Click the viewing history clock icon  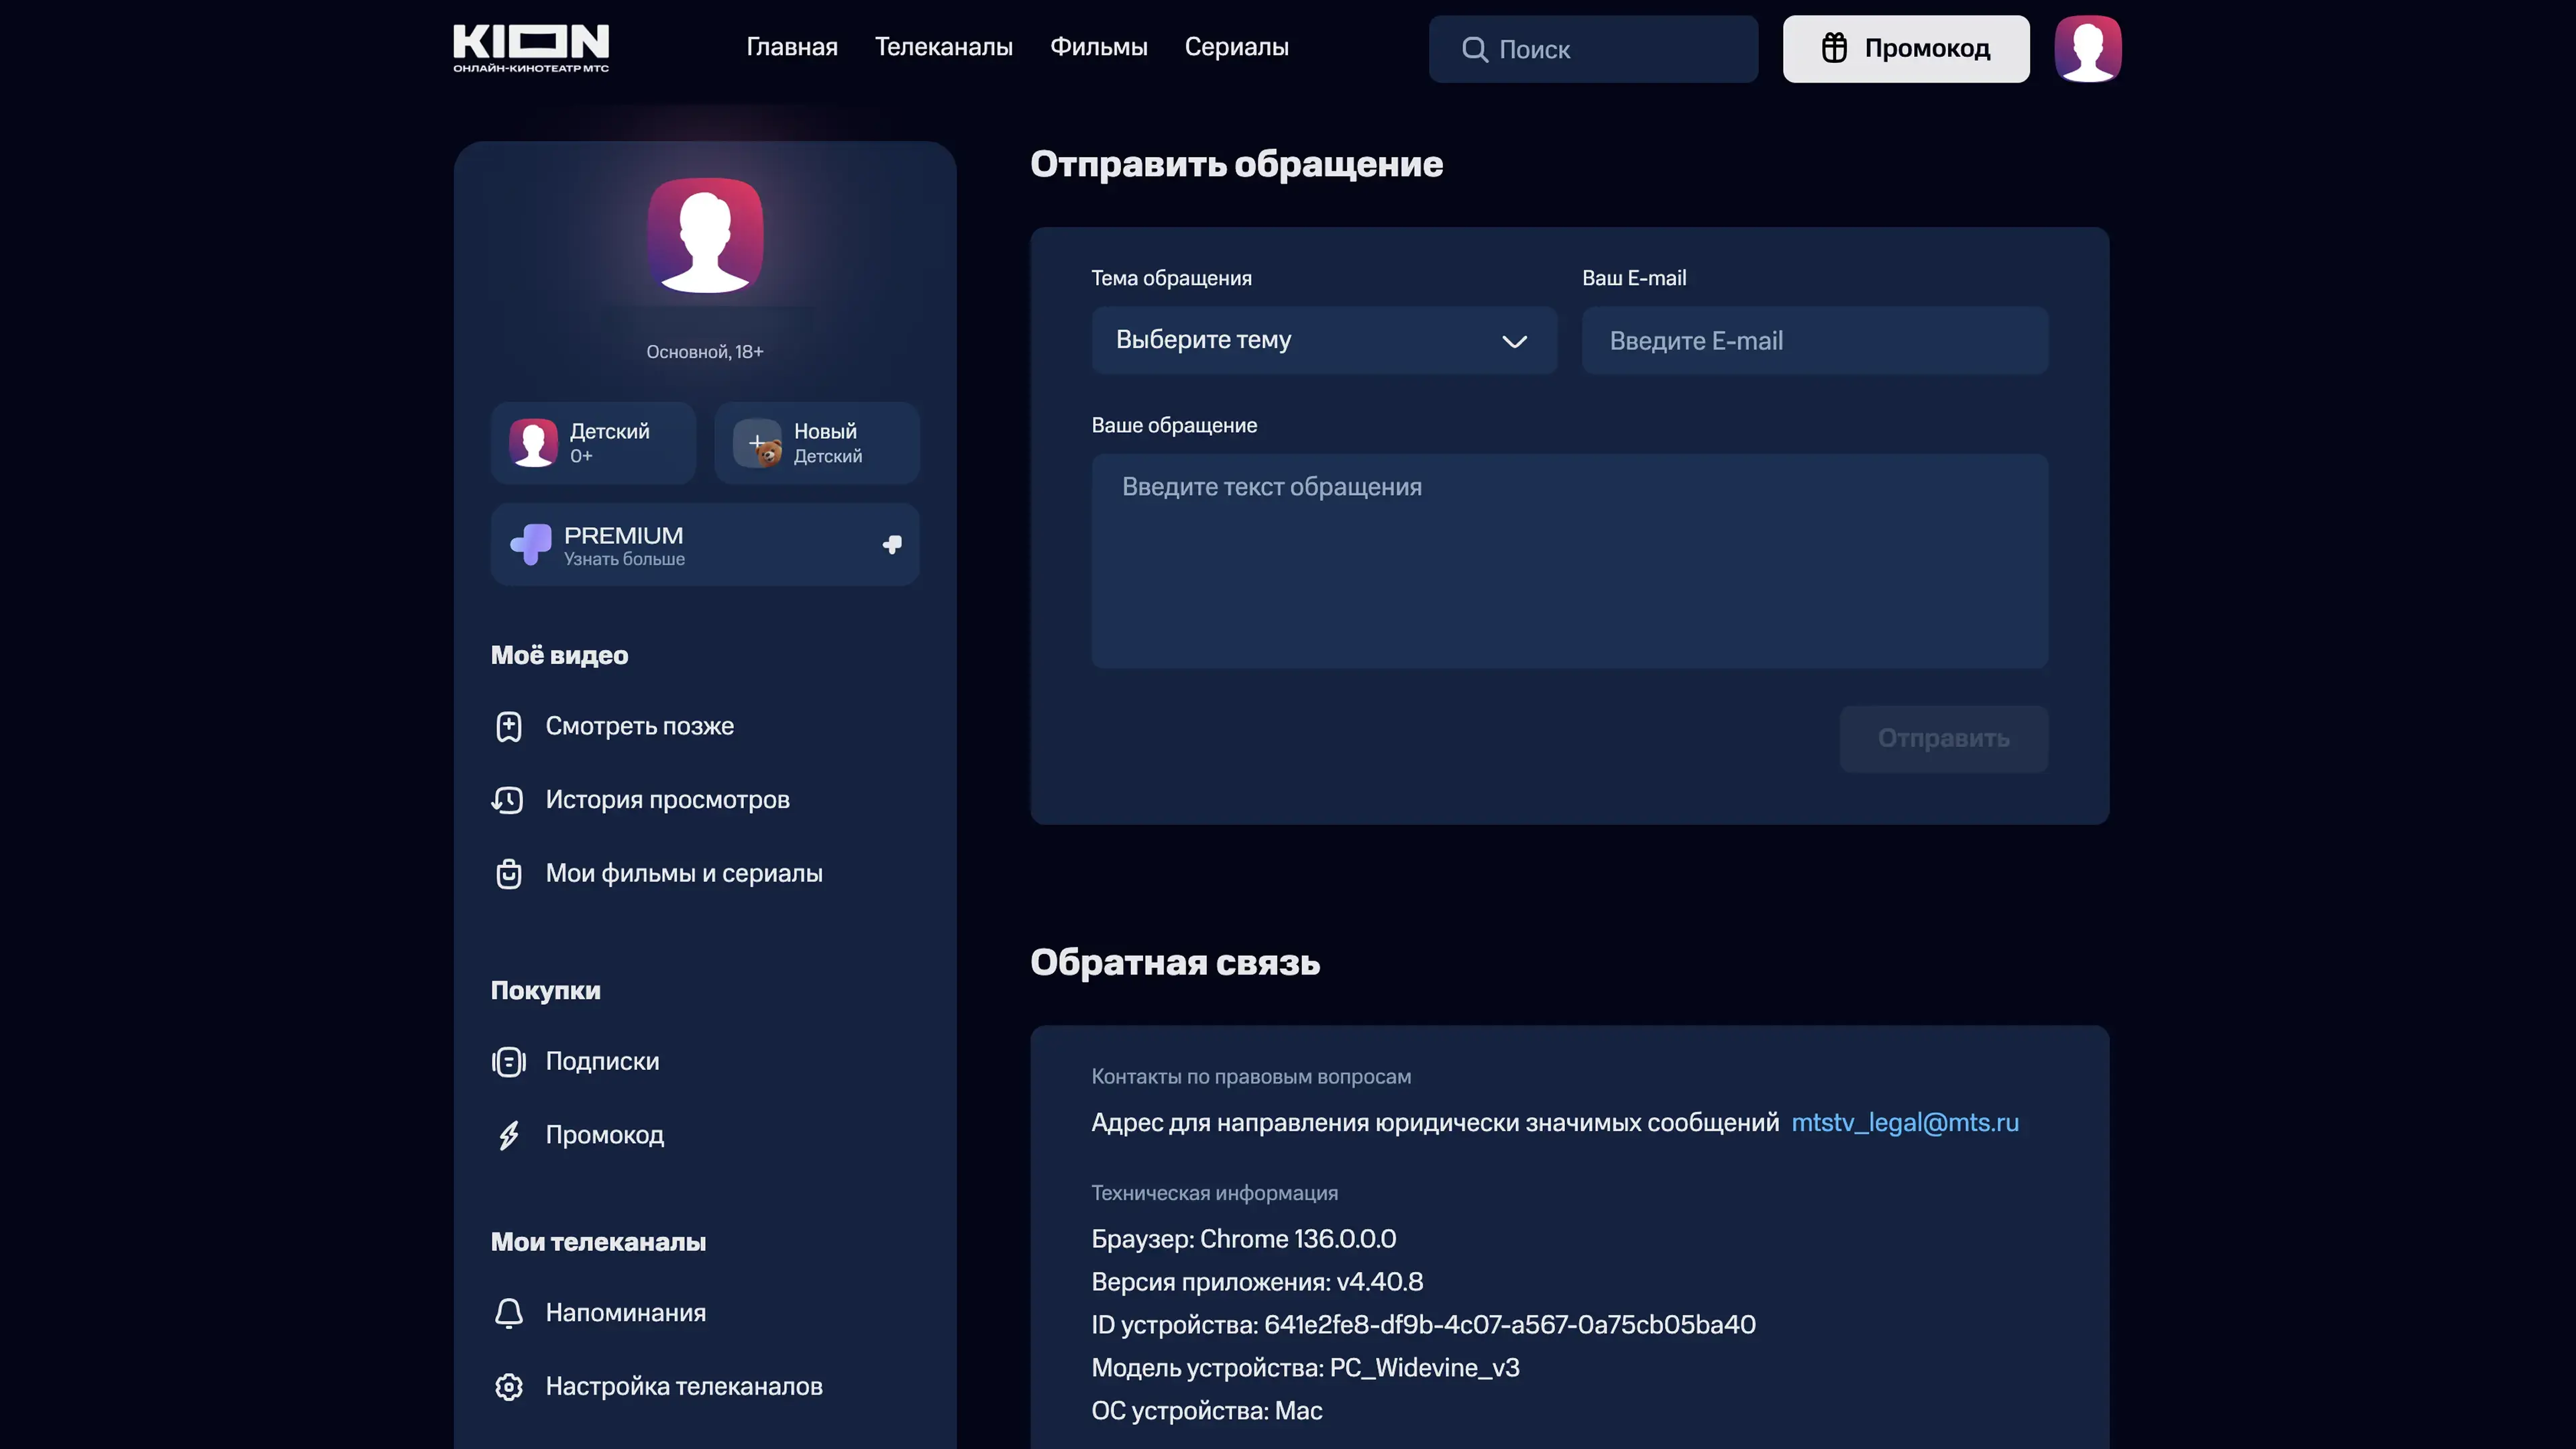pyautogui.click(x=508, y=800)
